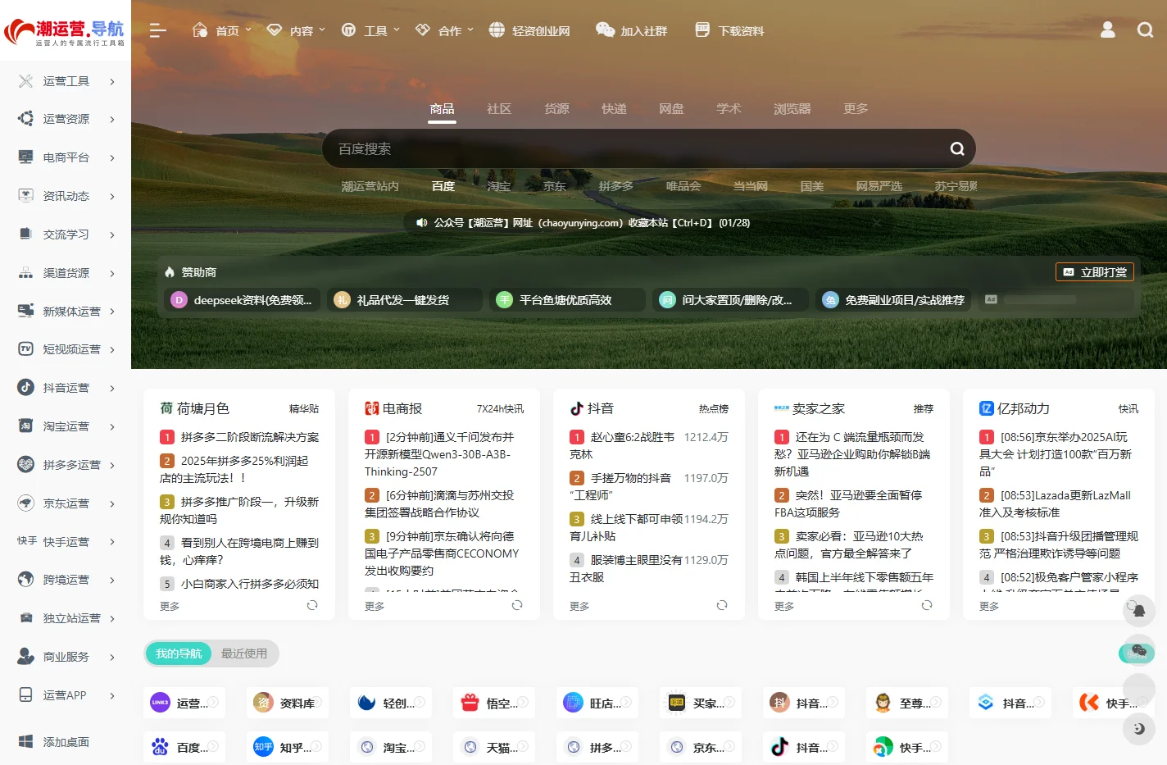Select 唯品会 as the search engine
The image size is (1167, 765).
683,186
